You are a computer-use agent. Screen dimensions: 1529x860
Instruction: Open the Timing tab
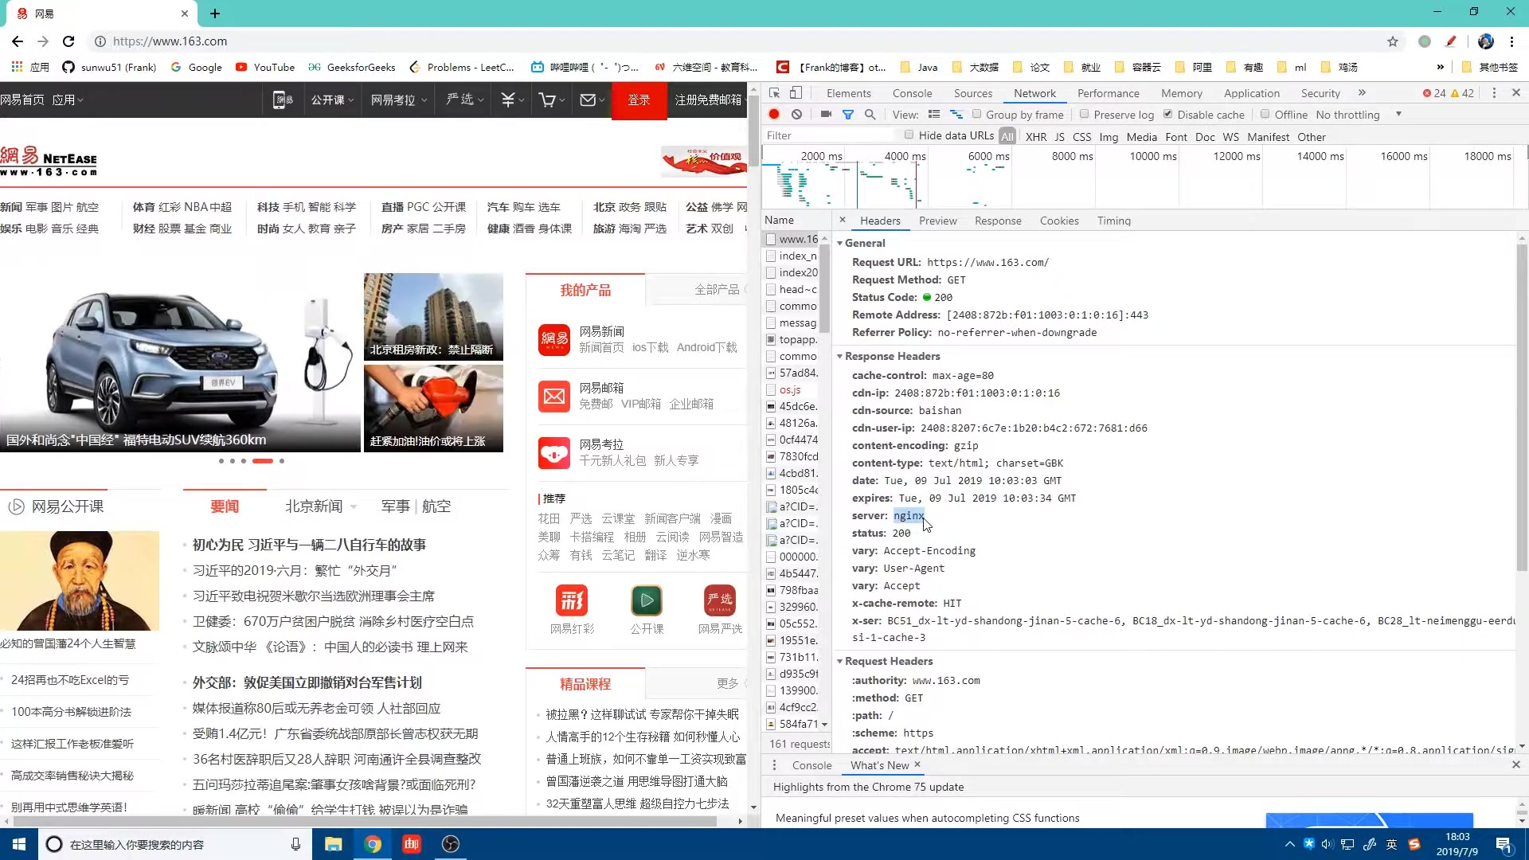[x=1113, y=221]
